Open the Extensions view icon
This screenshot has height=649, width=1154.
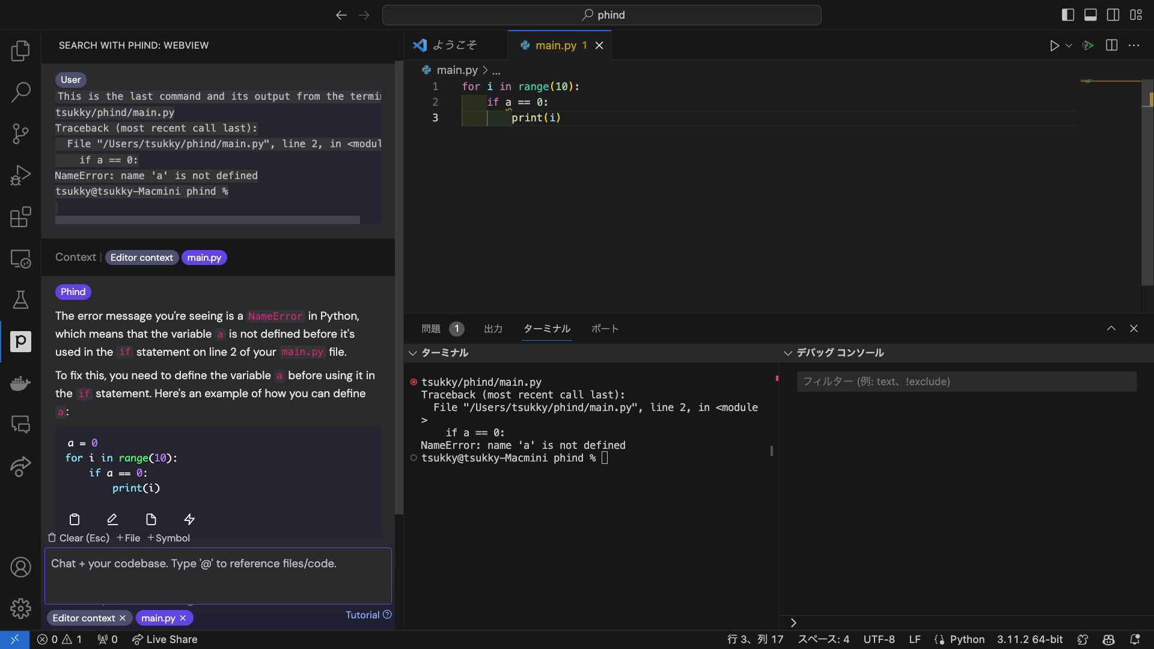[20, 217]
